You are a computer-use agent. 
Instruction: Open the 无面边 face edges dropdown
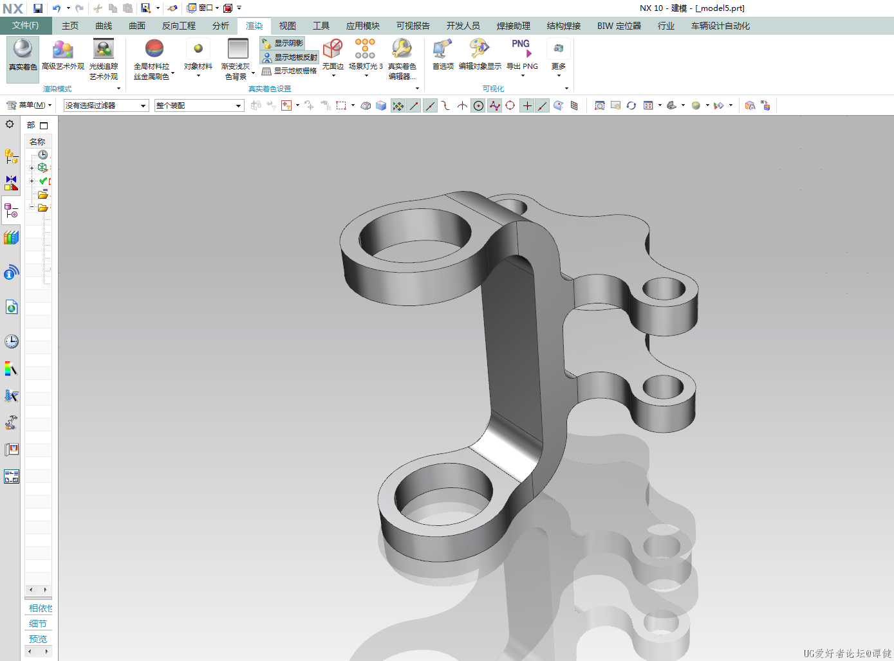333,76
